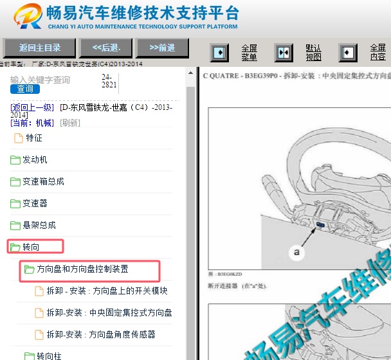Image resolution: width=391 pixels, height=360 pixels.
Task: Click the C QUATRE - B3EG39P0 document title
Action: tap(296, 76)
